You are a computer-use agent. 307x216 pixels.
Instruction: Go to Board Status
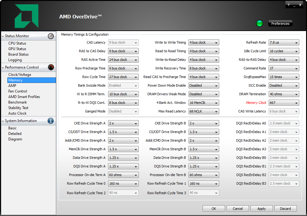pos(18,54)
